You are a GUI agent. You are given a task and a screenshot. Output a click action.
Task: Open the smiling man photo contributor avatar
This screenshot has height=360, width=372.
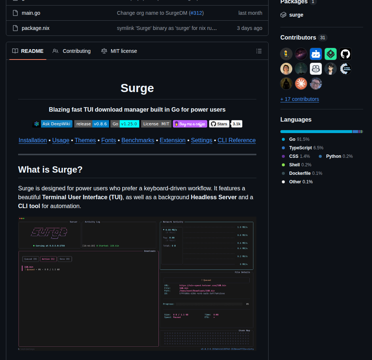coord(316,84)
